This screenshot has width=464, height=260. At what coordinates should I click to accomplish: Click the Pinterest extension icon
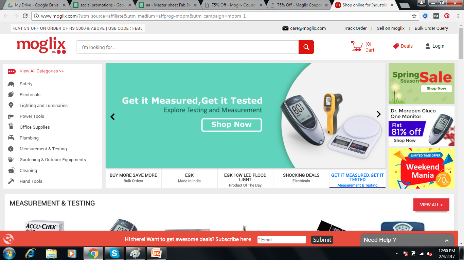pos(447,16)
